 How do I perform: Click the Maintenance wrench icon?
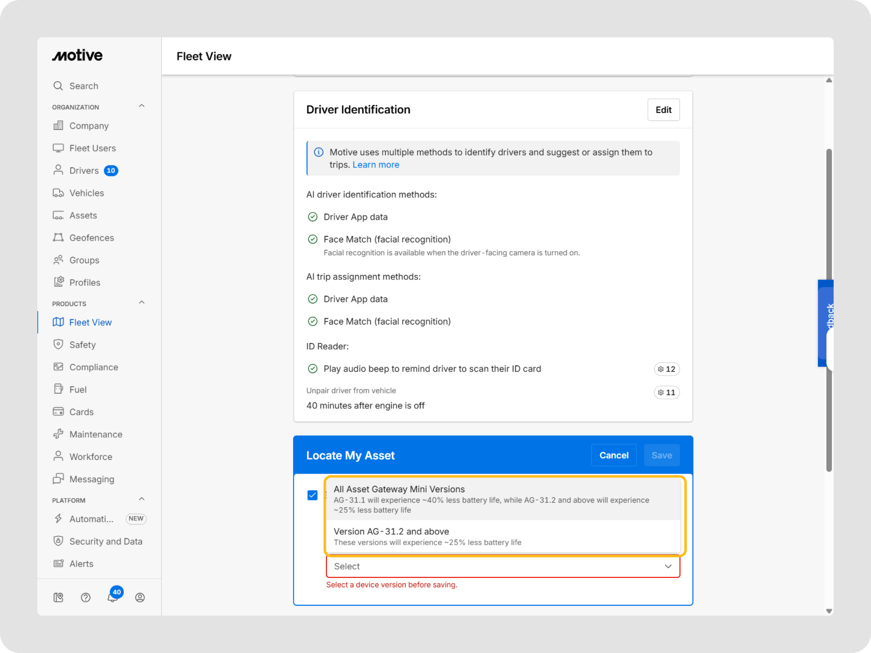58,434
